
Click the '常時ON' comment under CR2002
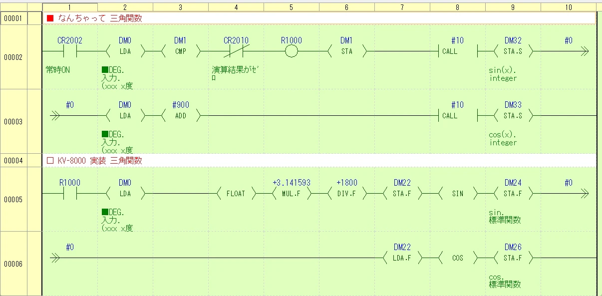coord(57,70)
